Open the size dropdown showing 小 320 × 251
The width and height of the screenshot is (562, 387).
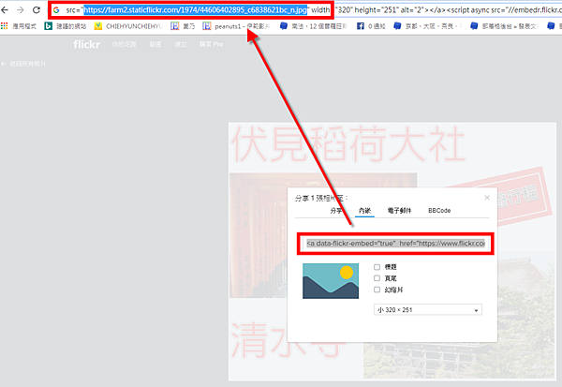click(x=428, y=309)
